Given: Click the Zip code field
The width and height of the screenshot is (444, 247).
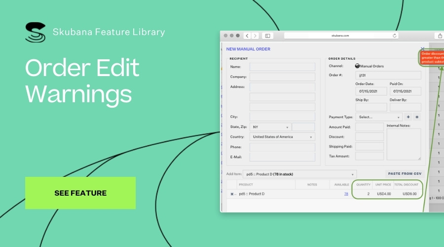Looking at the screenshot, I should point(303,127).
